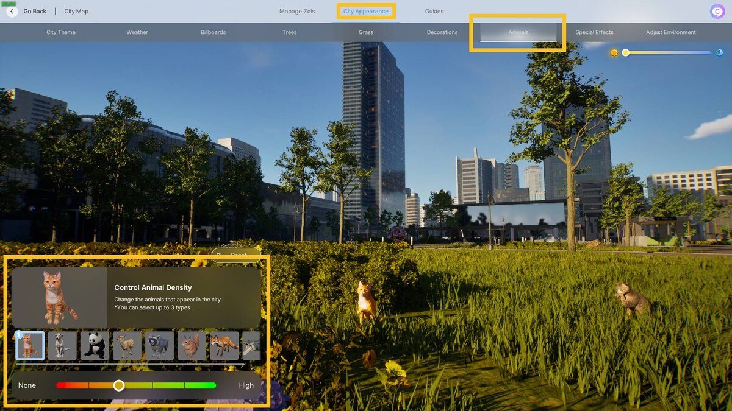Click the back arrow icon

click(x=12, y=11)
